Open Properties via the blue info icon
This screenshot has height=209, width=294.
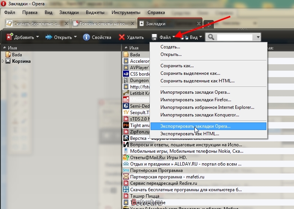coord(86,37)
